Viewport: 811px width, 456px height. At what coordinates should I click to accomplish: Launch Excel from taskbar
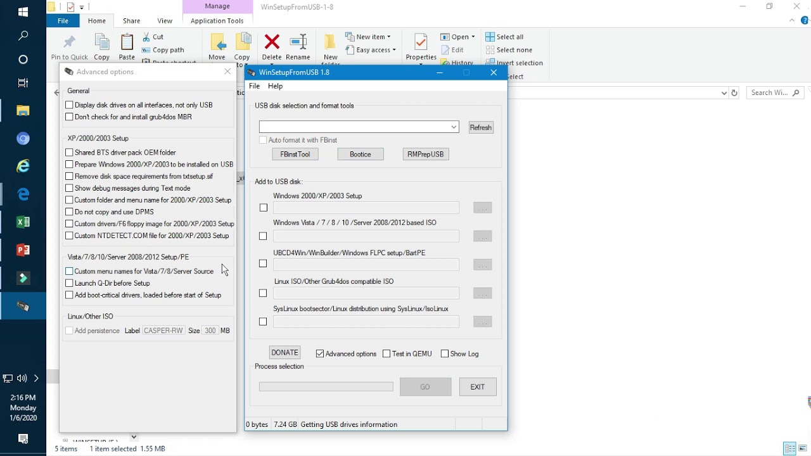(x=23, y=222)
